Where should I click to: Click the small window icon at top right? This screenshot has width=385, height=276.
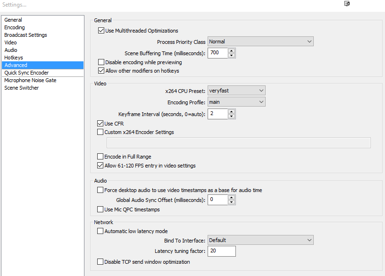347,3
